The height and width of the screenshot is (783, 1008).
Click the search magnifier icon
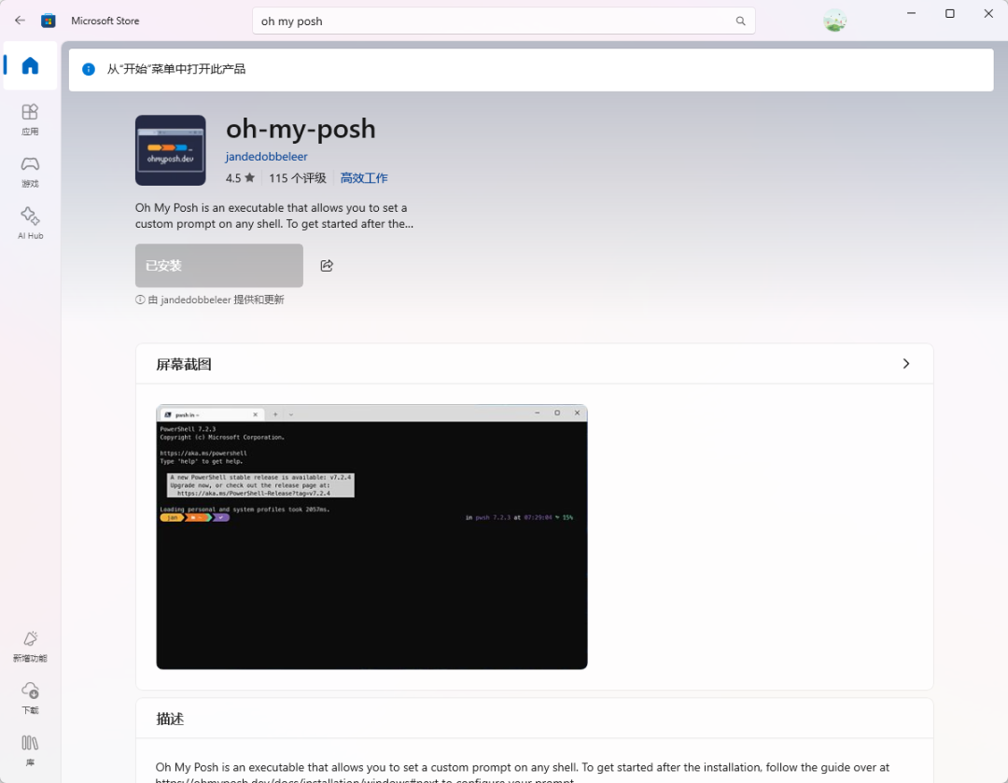click(x=740, y=21)
